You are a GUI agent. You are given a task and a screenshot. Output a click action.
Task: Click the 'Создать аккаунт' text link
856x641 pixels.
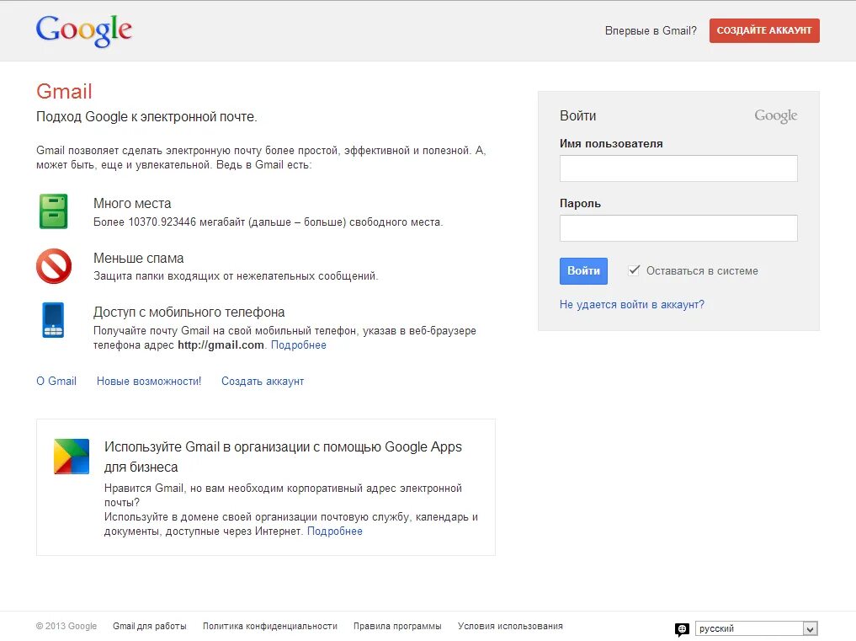[x=263, y=382]
